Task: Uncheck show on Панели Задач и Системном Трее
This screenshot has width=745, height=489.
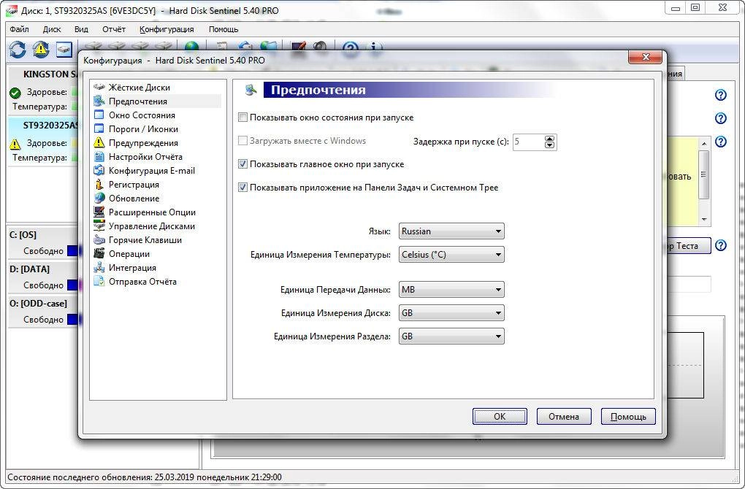Action: point(242,187)
